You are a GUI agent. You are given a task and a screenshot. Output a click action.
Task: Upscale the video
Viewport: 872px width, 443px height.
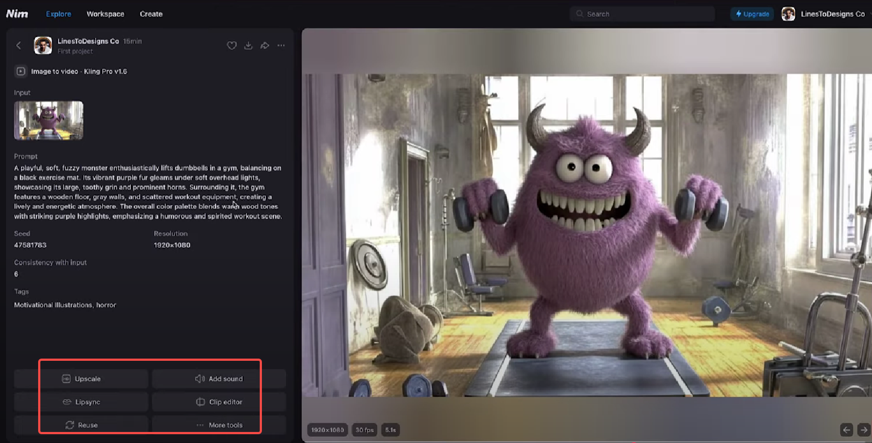(81, 379)
